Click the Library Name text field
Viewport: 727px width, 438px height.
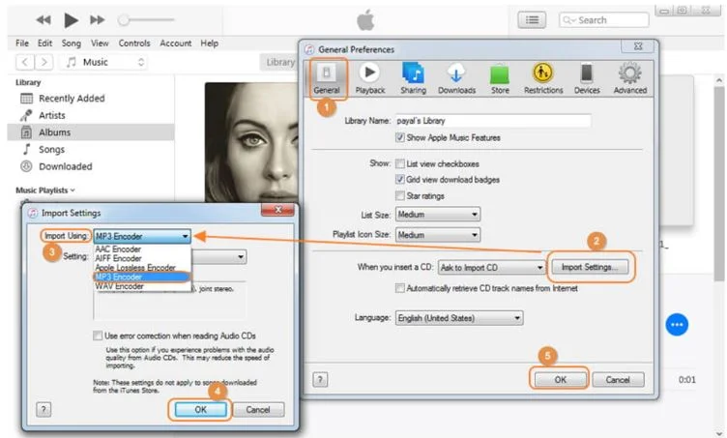coord(492,122)
